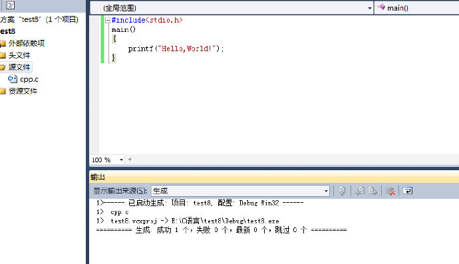Click the find message in code icon

pos(342,191)
